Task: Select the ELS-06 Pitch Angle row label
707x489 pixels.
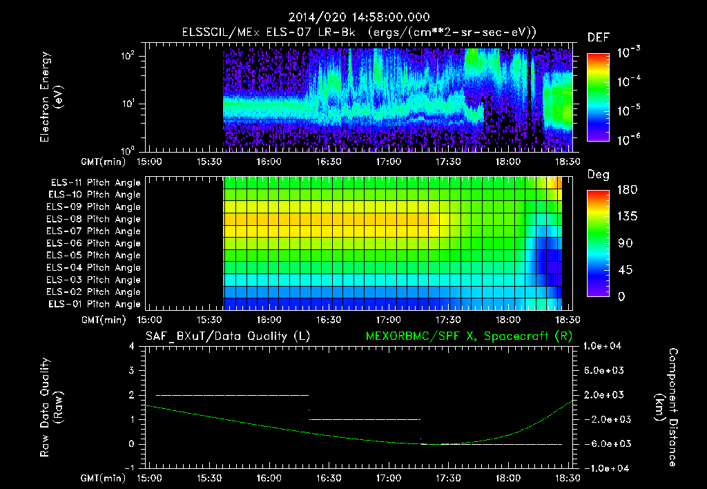Action: (94, 244)
